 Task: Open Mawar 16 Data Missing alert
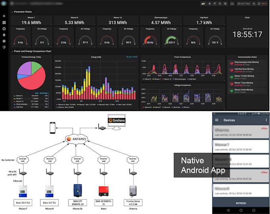247,77
